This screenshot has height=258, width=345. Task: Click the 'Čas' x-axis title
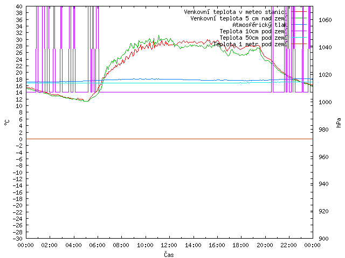point(169,254)
